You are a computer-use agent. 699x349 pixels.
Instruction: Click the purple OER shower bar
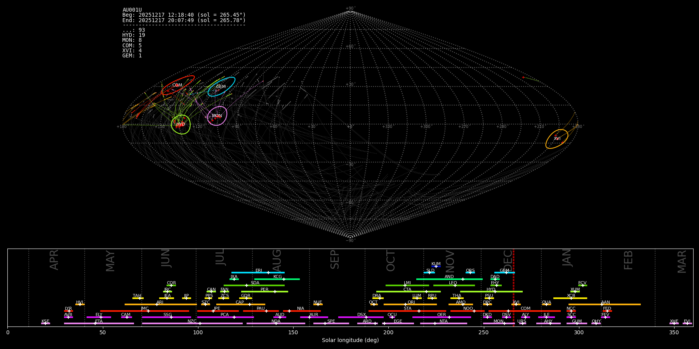(x=442, y=317)
